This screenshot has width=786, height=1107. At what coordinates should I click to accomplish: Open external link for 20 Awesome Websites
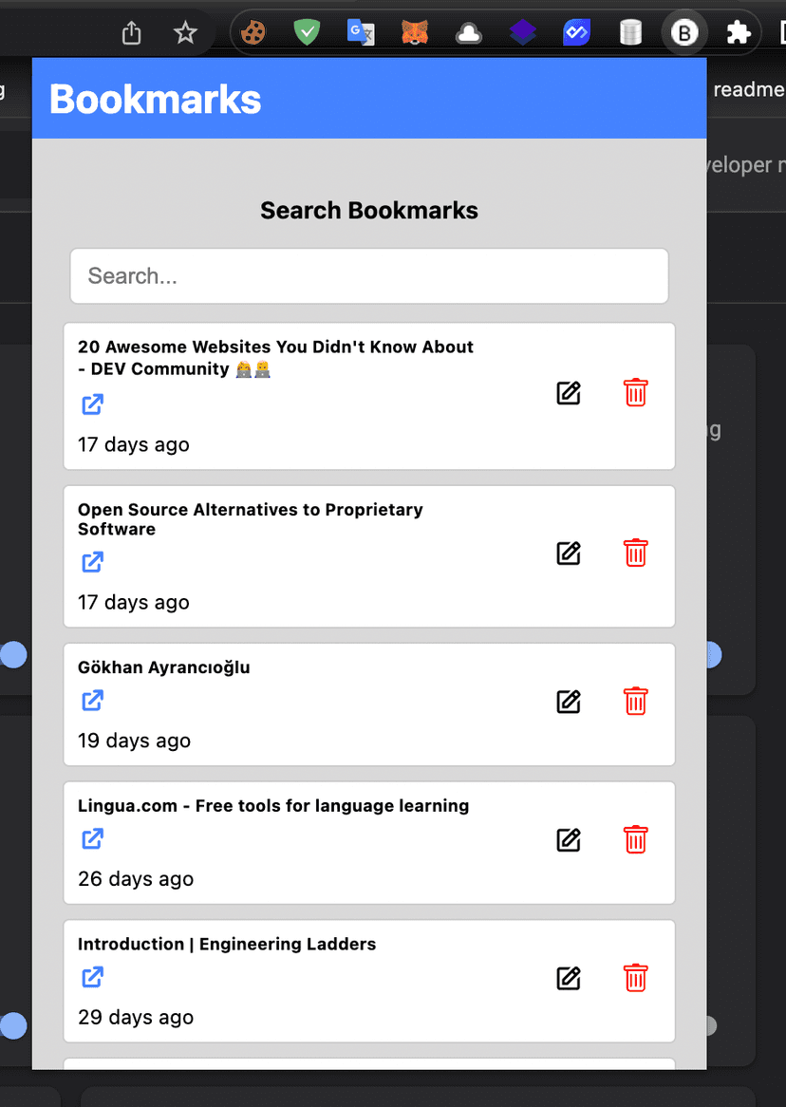click(92, 404)
